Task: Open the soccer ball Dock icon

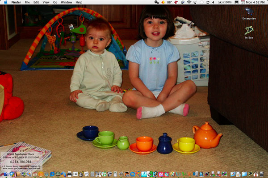Action: [172, 174]
